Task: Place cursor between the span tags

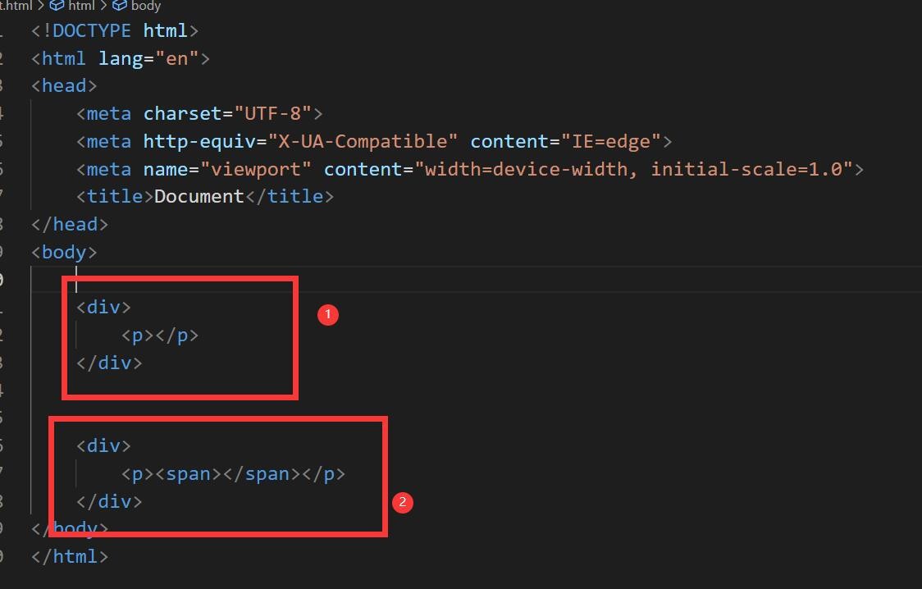Action: click(x=222, y=474)
